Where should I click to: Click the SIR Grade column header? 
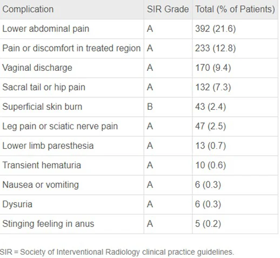point(168,9)
